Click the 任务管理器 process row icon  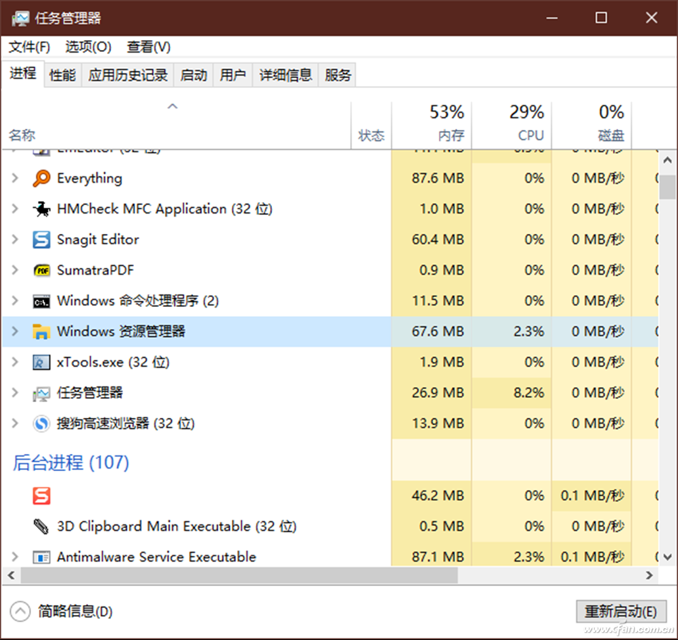pos(41,394)
